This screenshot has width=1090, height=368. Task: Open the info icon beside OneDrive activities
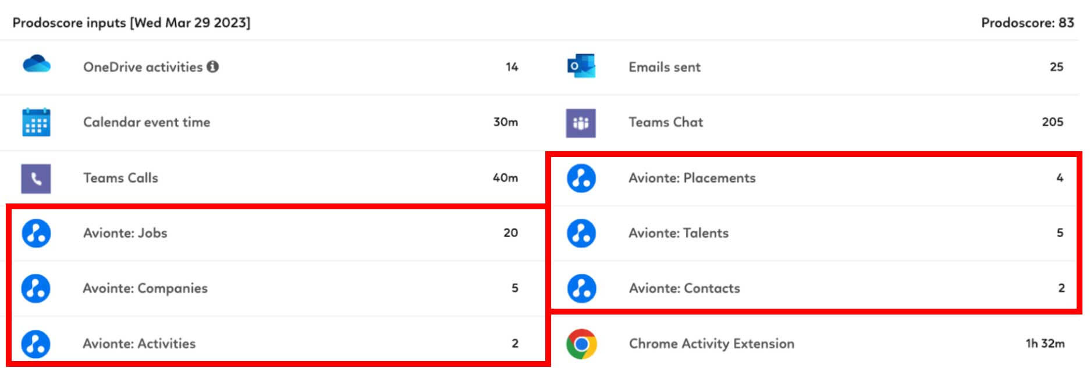pyautogui.click(x=213, y=67)
